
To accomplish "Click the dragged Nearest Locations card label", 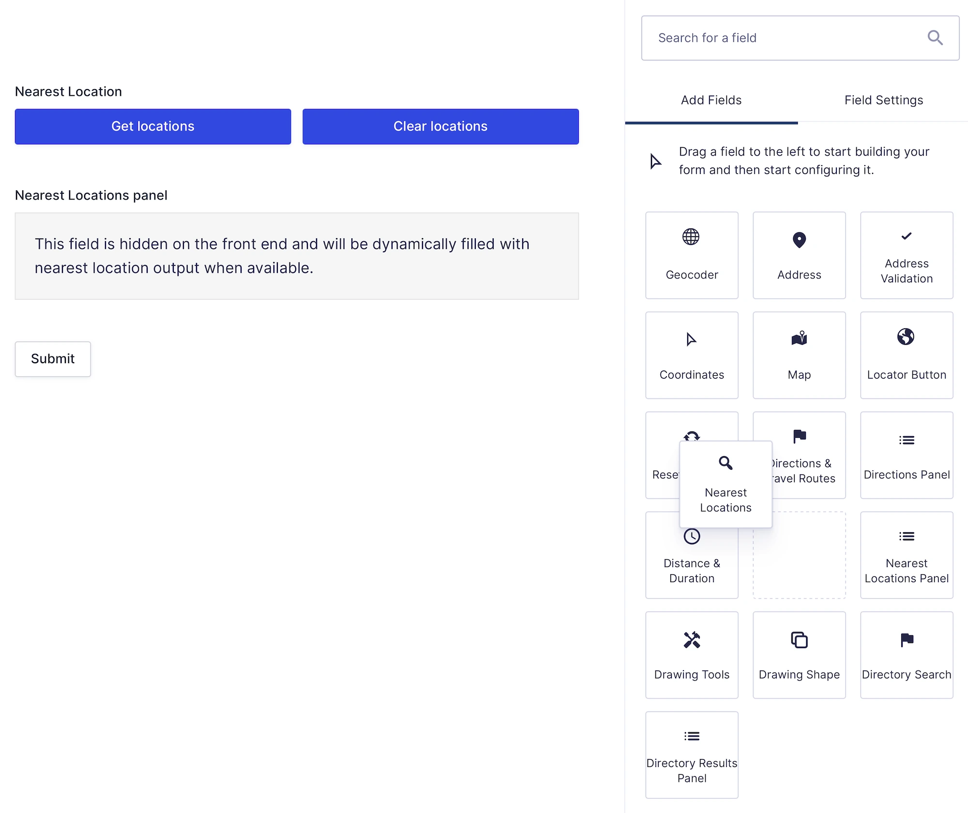I will coord(726,500).
